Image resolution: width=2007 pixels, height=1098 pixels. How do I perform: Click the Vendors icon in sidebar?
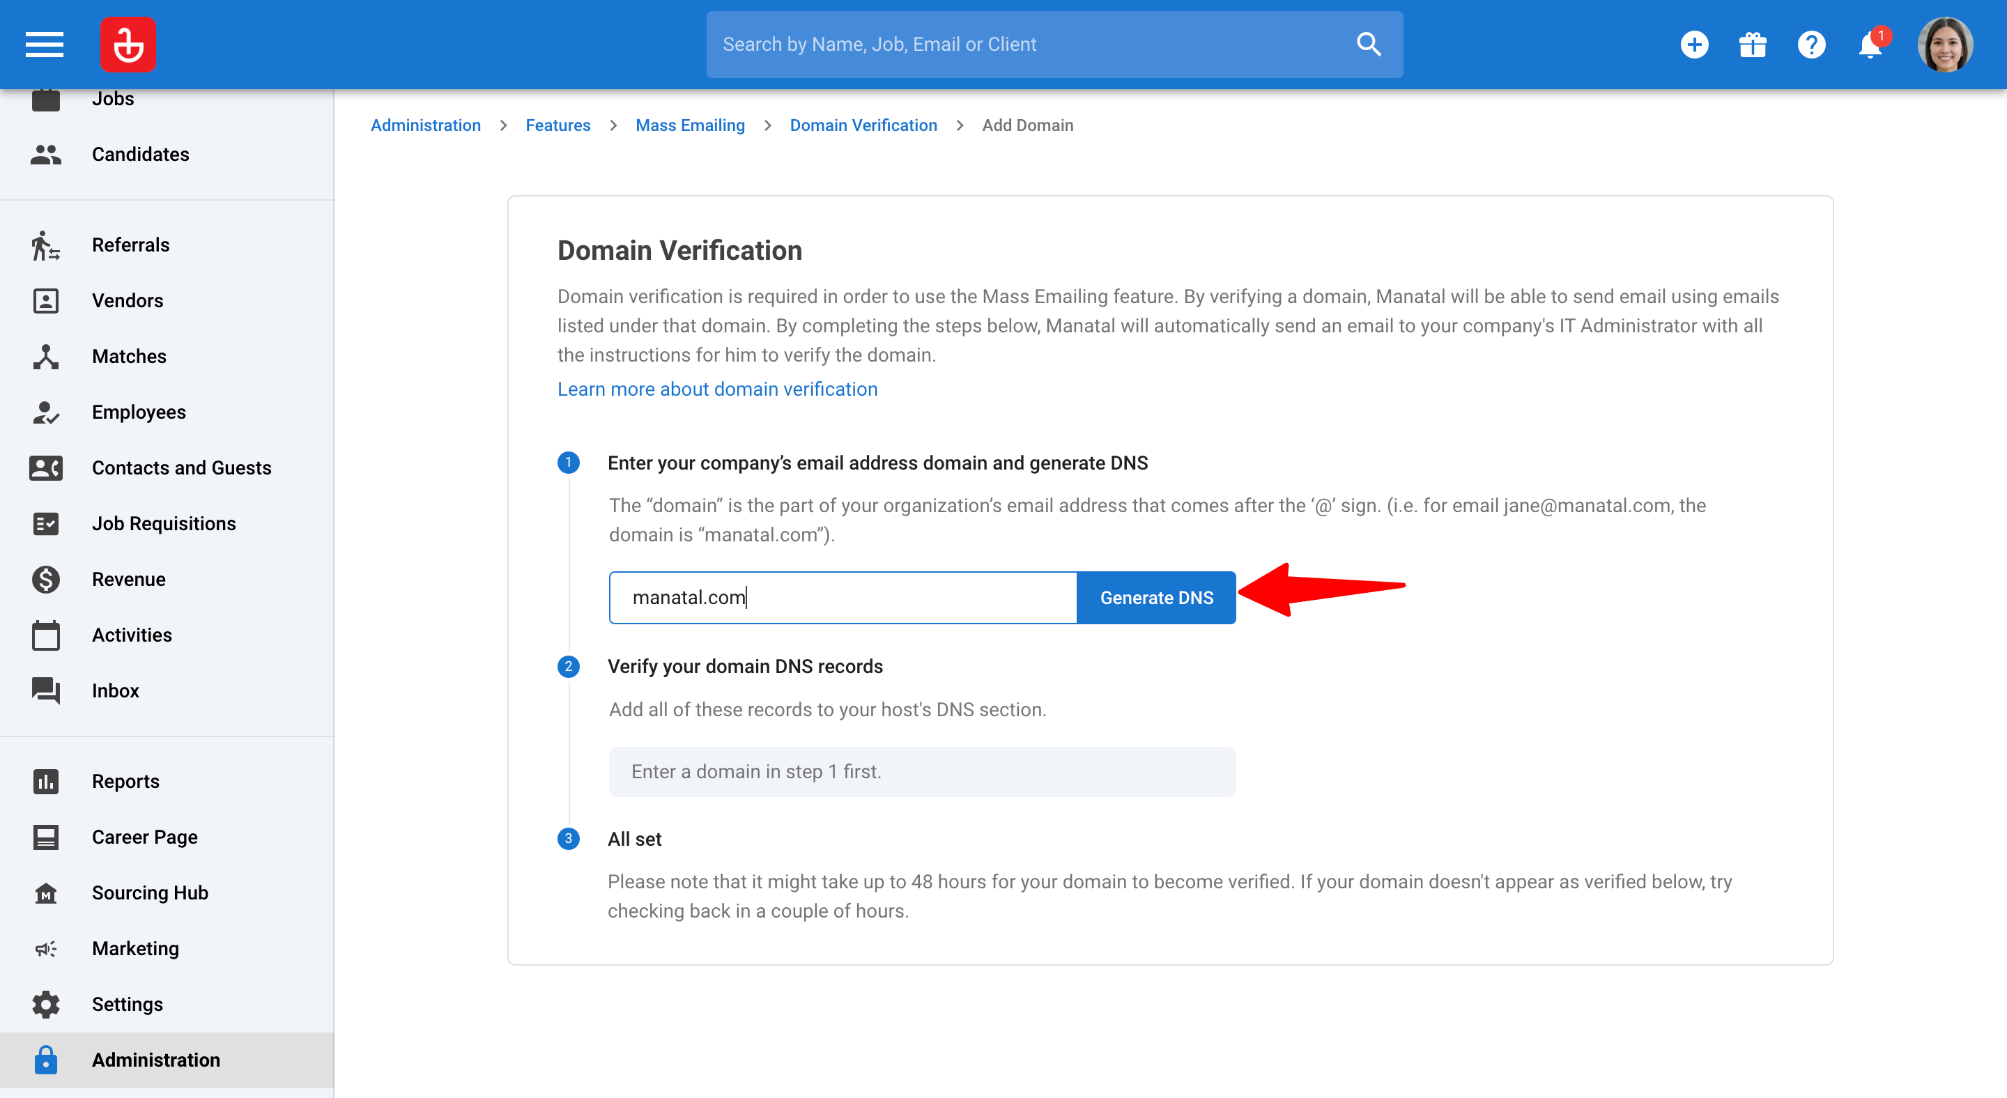point(46,300)
